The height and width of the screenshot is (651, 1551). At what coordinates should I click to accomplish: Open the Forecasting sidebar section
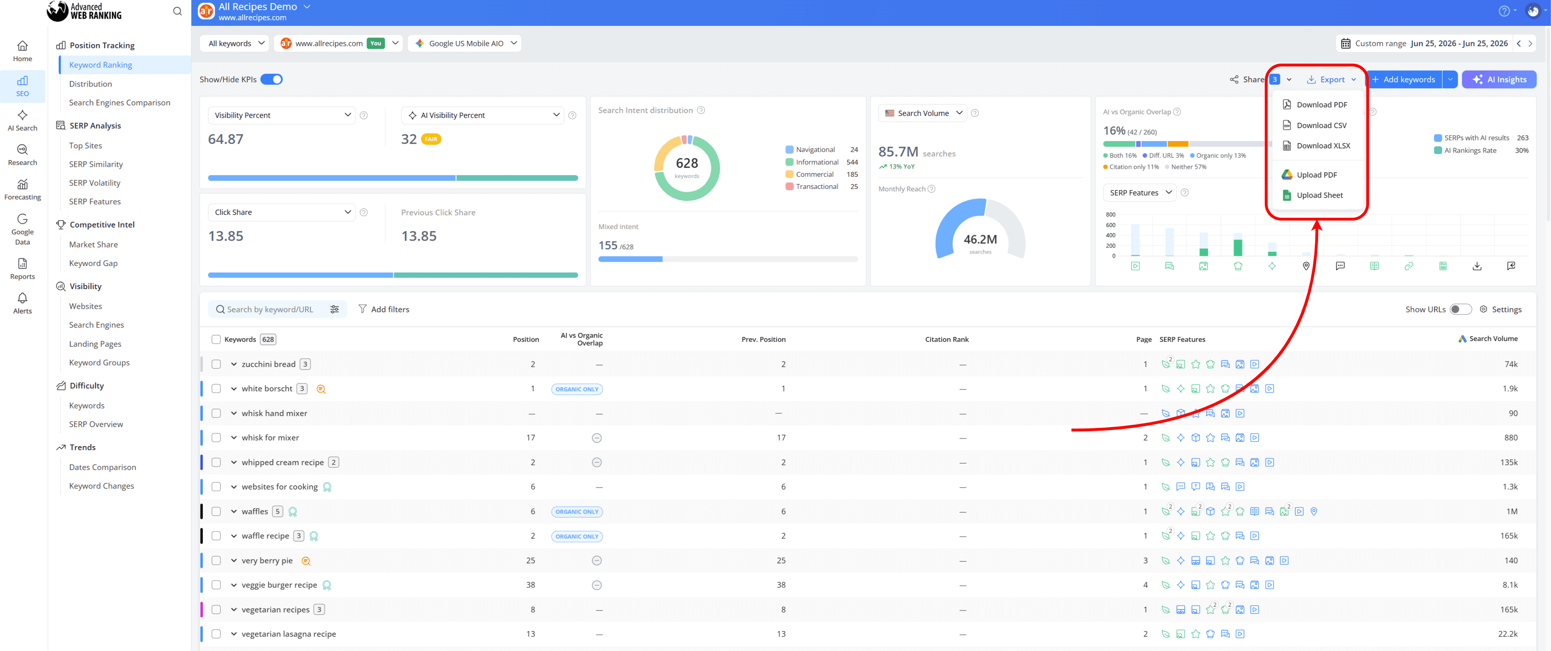(22, 189)
